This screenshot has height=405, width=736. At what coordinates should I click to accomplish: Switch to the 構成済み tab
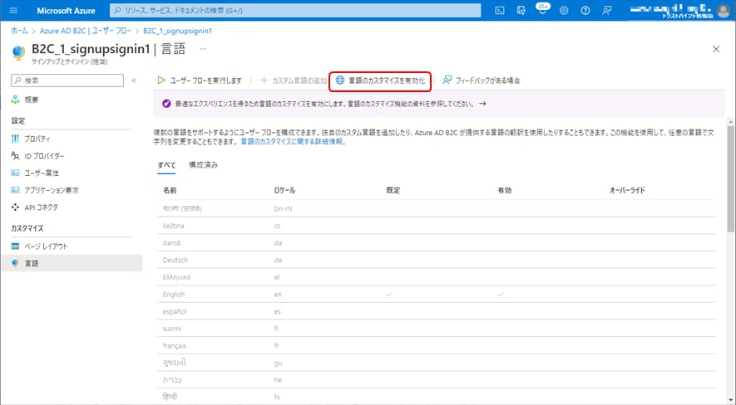(x=203, y=165)
